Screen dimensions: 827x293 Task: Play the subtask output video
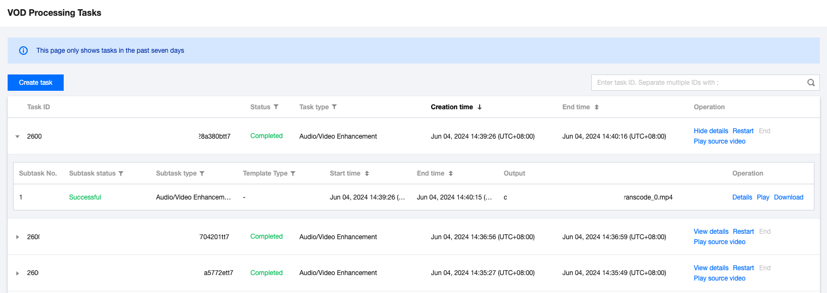pos(763,197)
